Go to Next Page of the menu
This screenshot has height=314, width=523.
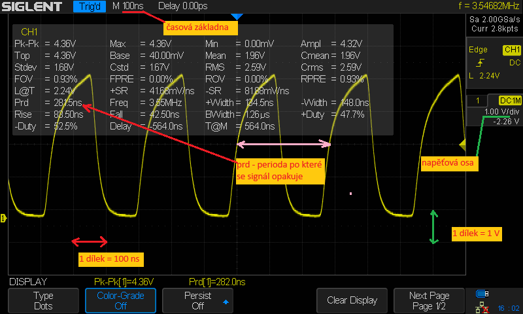(430, 300)
